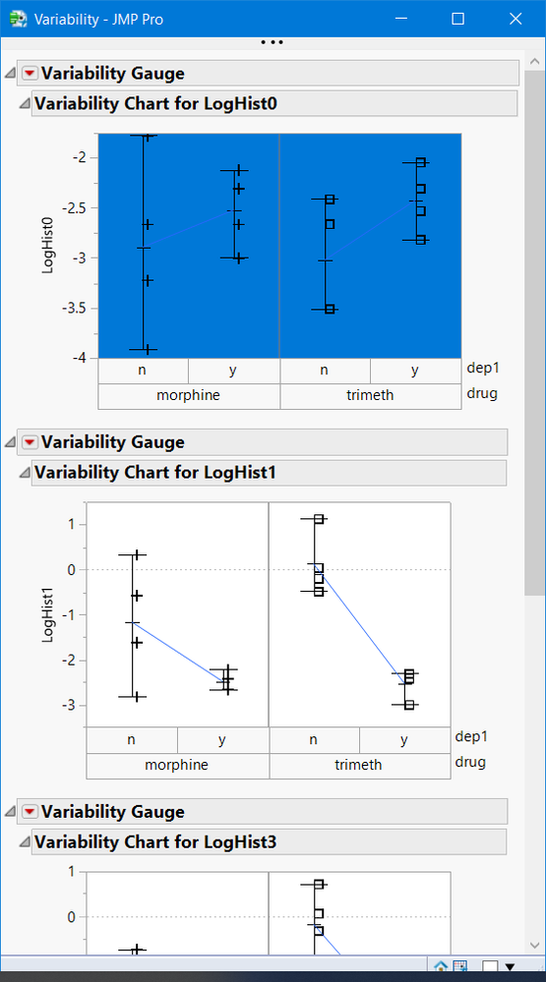
Task: Collapse the second Variability Gauge outline
Action: click(x=10, y=442)
